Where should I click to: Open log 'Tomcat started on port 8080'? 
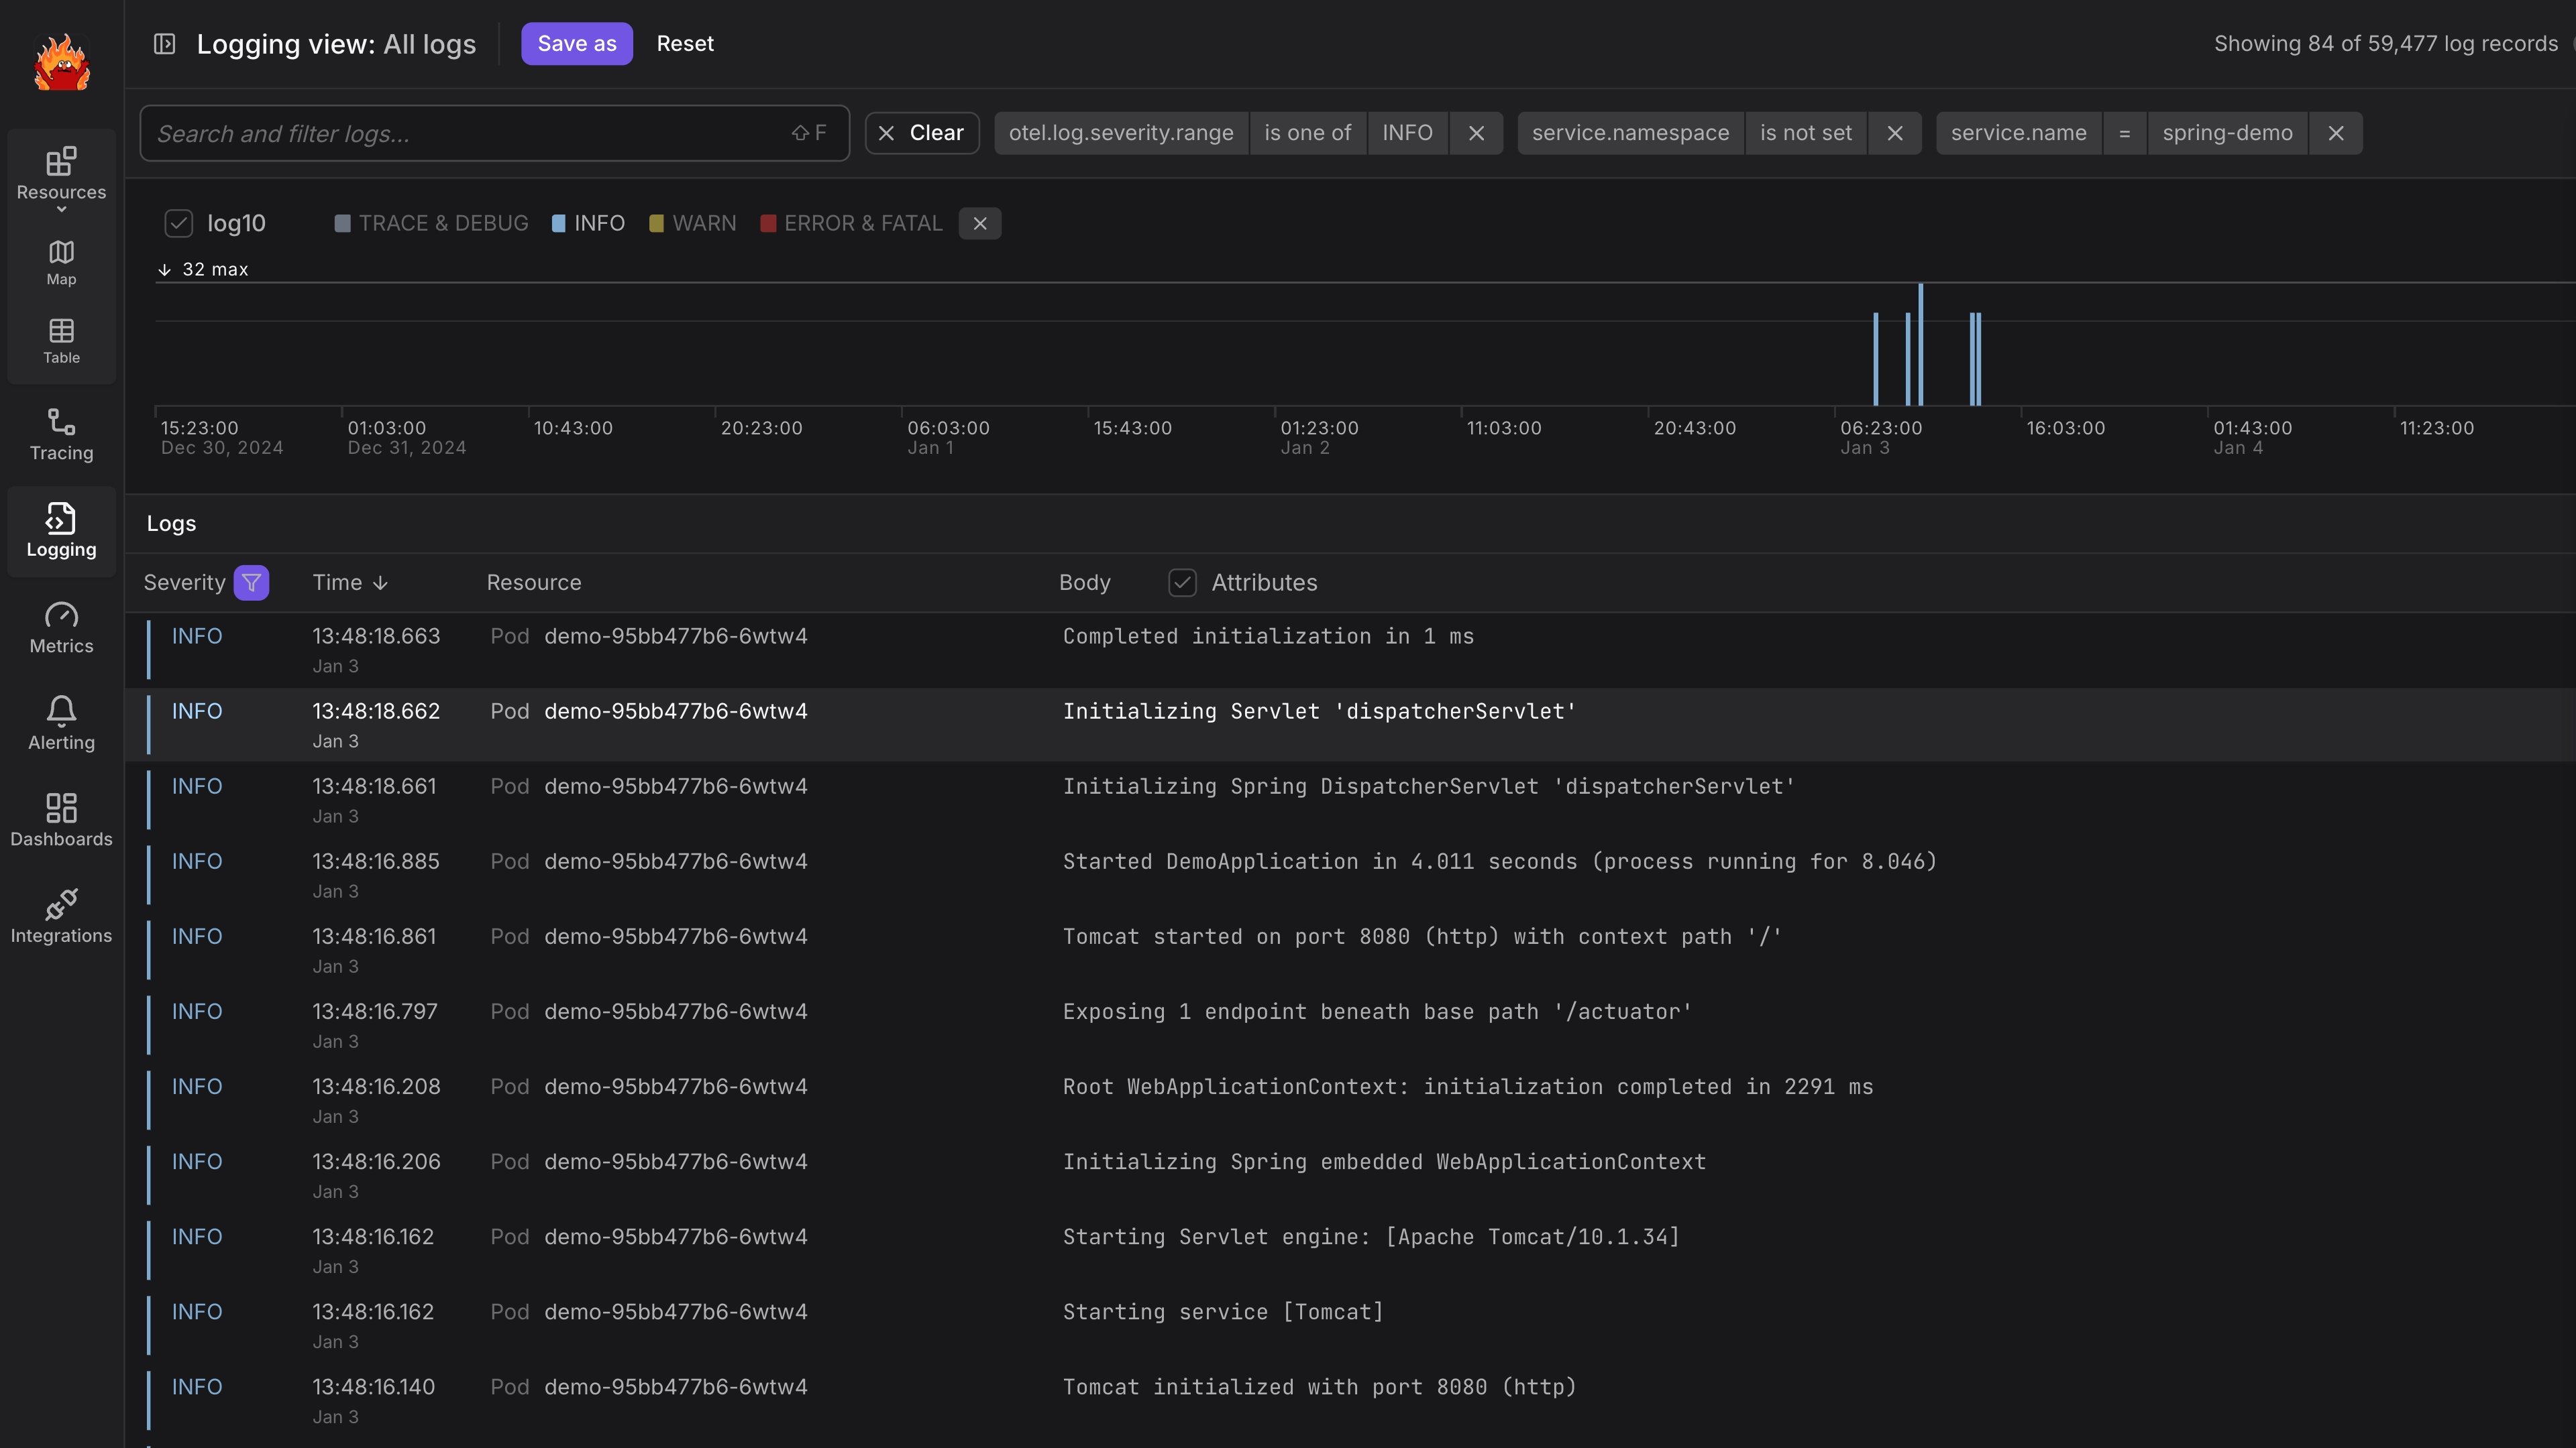[1349, 949]
